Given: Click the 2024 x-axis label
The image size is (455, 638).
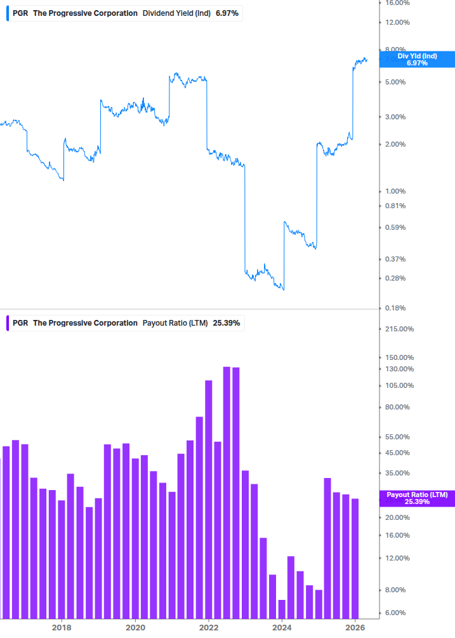Looking at the screenshot, I should click(x=282, y=627).
